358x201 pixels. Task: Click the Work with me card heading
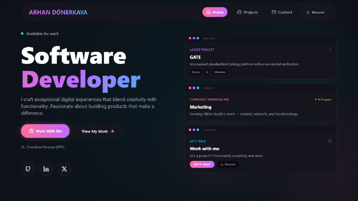205,149
